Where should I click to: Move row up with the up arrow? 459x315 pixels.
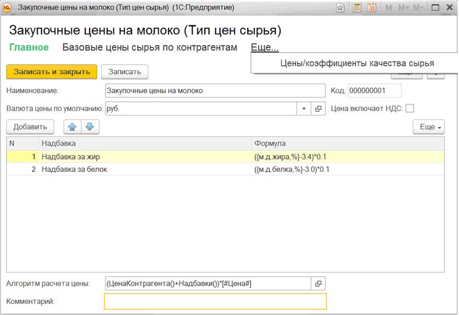click(x=72, y=127)
